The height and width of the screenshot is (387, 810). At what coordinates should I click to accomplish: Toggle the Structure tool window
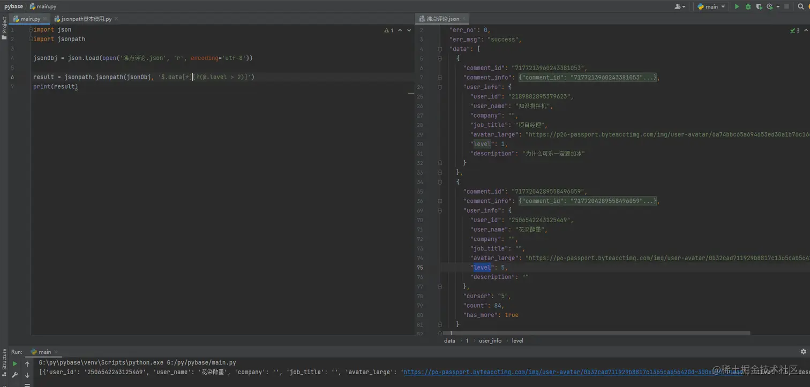[4, 360]
